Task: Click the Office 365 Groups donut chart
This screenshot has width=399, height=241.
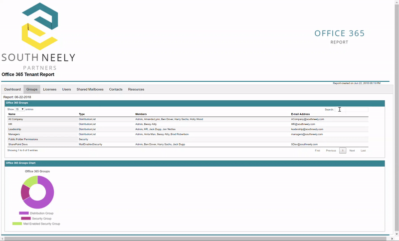Action: click(37, 192)
